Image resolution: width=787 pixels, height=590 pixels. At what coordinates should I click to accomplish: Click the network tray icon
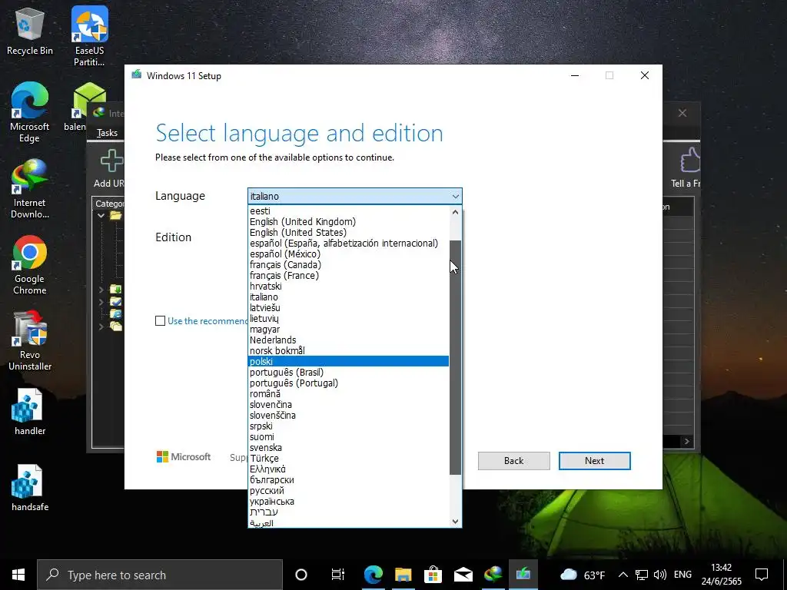[x=642, y=575]
